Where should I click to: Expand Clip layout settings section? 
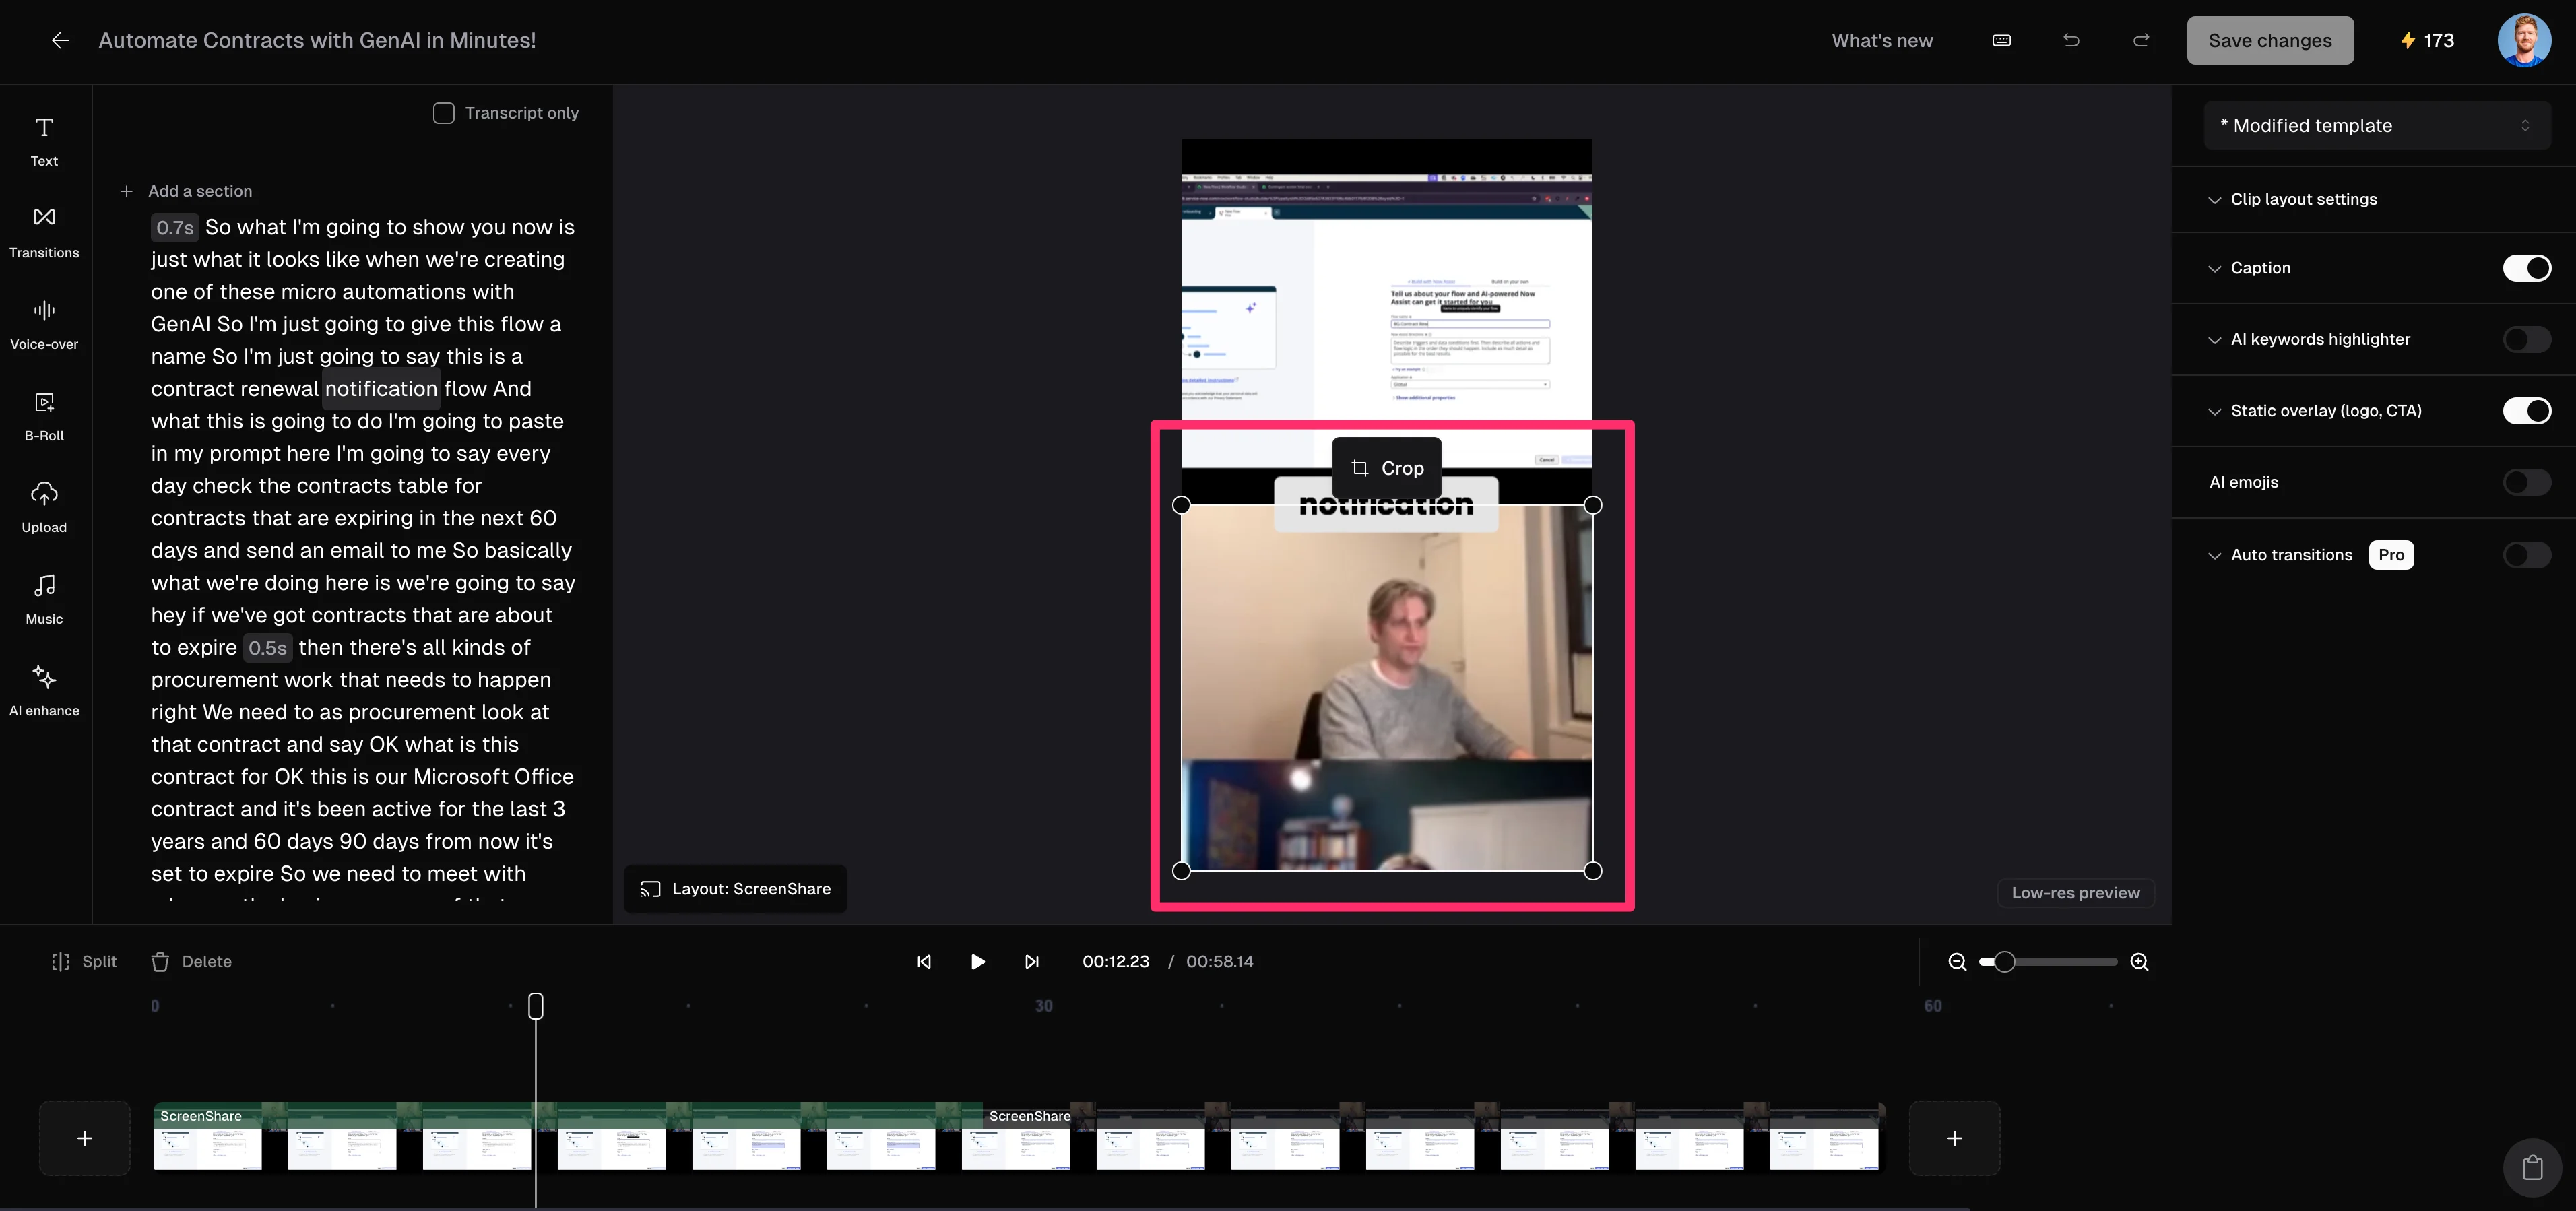click(x=2303, y=199)
